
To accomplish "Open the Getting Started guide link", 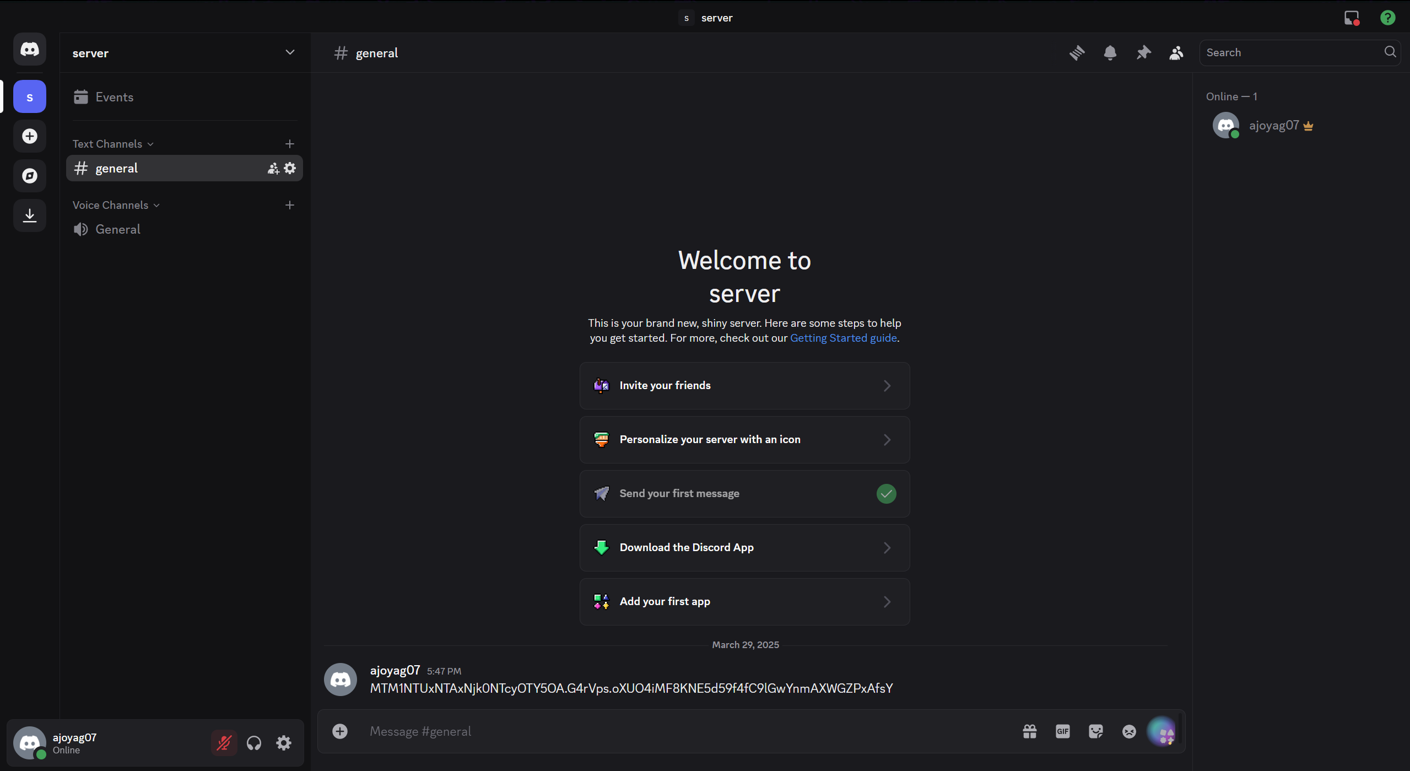I will point(842,337).
